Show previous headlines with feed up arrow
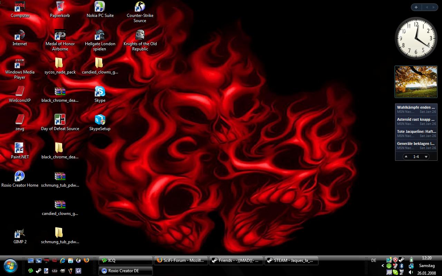The height and width of the screenshot is (276, 442). (406, 157)
